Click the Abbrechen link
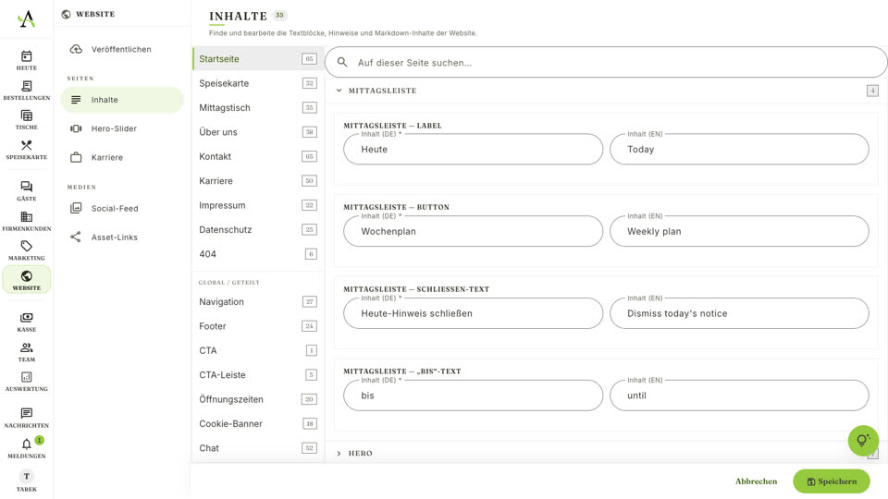 coord(756,481)
